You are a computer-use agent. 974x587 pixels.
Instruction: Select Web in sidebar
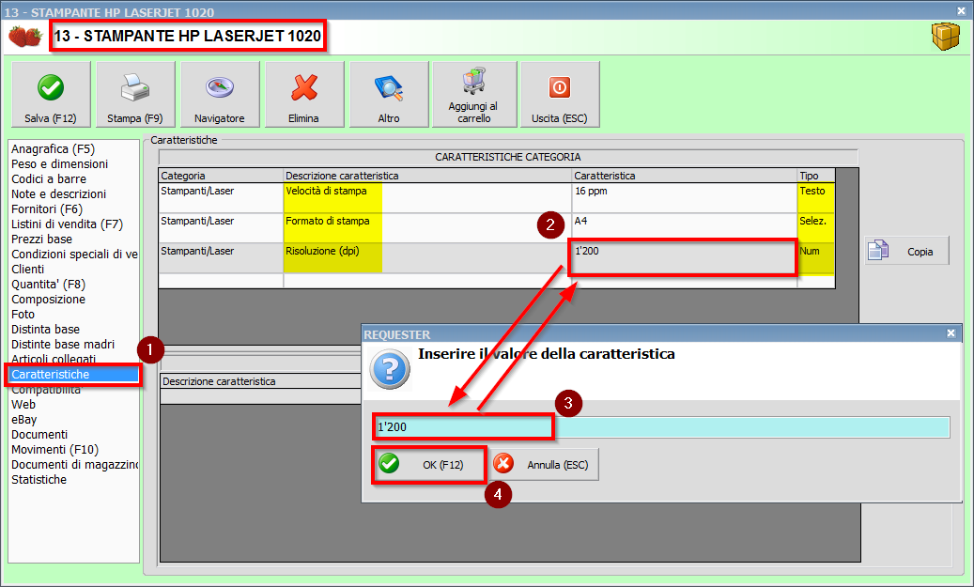point(23,405)
